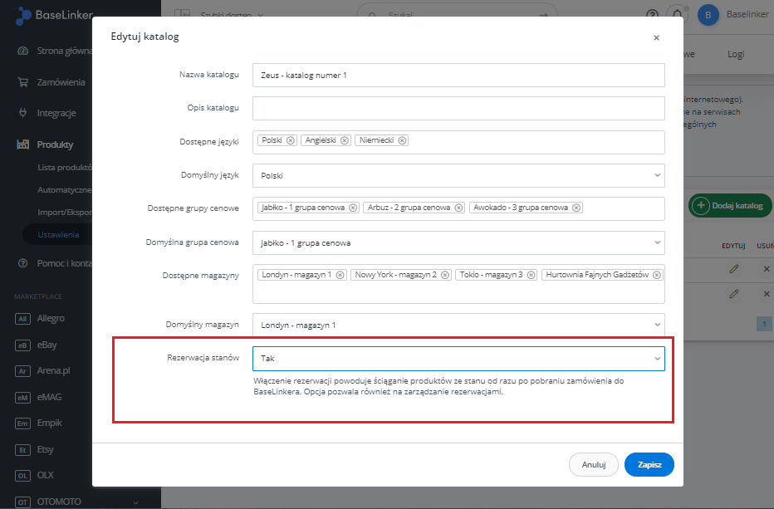Select Integracje in the sidebar
The height and width of the screenshot is (509, 774).
56,113
